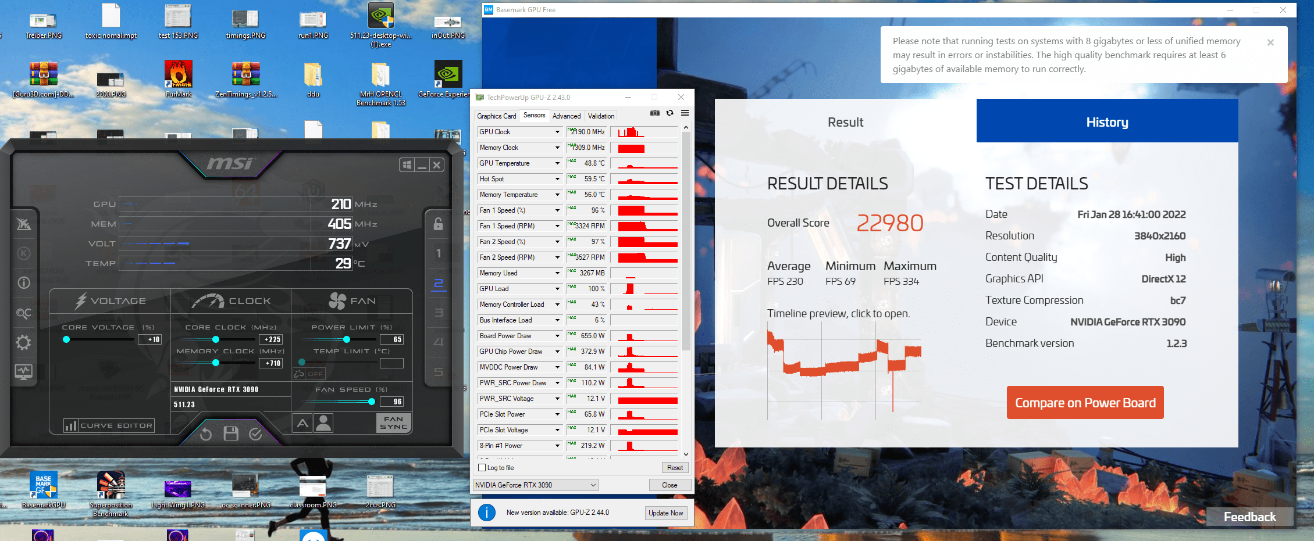The image size is (1314, 541).
Task: Apply Afterburner settings with checkmark icon
Action: 255,434
